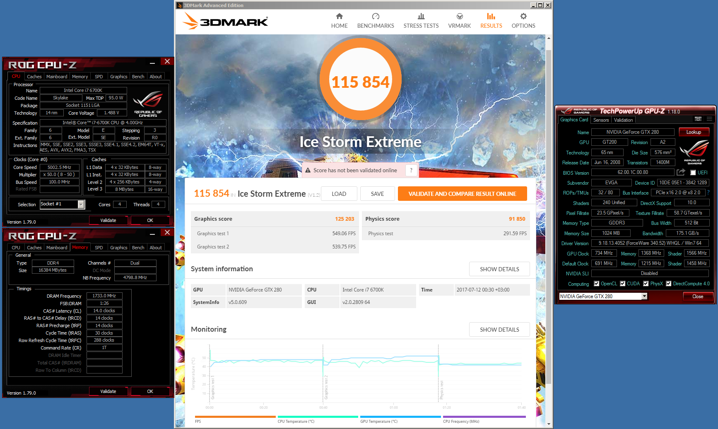Open the Benchmarks gauge icon in 3DMark
The height and width of the screenshot is (429, 718).
[x=376, y=16]
